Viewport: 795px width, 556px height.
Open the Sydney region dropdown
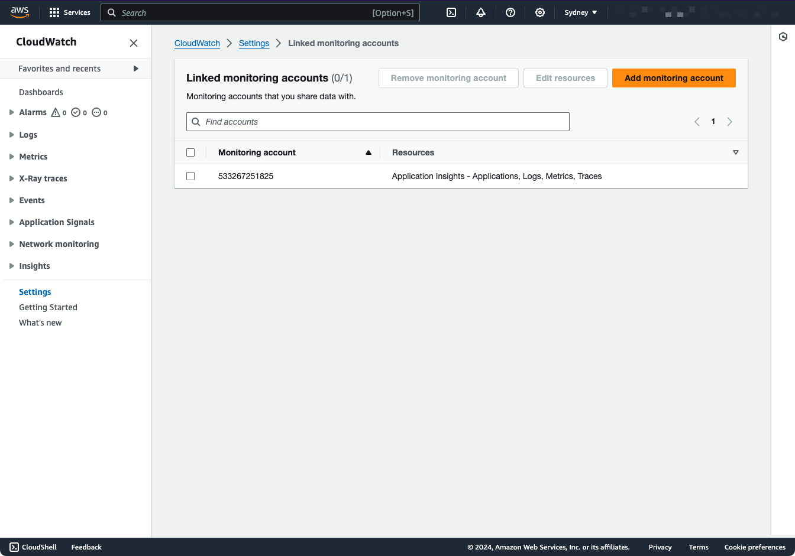[581, 12]
